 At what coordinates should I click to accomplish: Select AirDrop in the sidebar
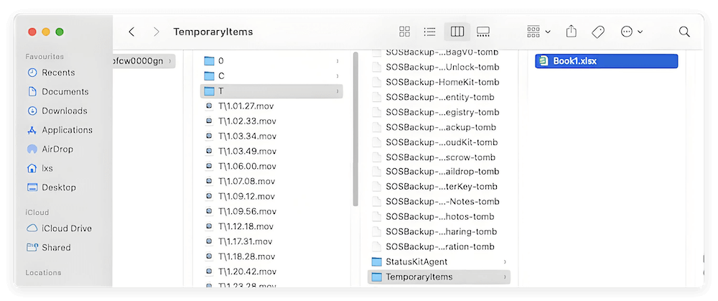pos(57,149)
